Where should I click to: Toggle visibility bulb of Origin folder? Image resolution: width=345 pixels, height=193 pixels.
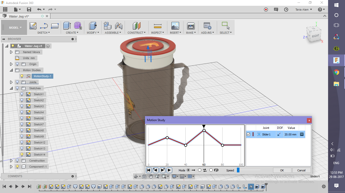point(17,64)
